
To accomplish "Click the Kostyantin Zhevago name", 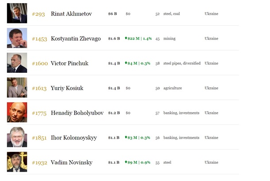I will pyautogui.click(x=76, y=38).
